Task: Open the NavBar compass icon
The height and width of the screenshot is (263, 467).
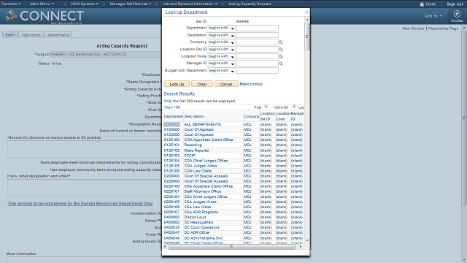Action: (x=457, y=15)
